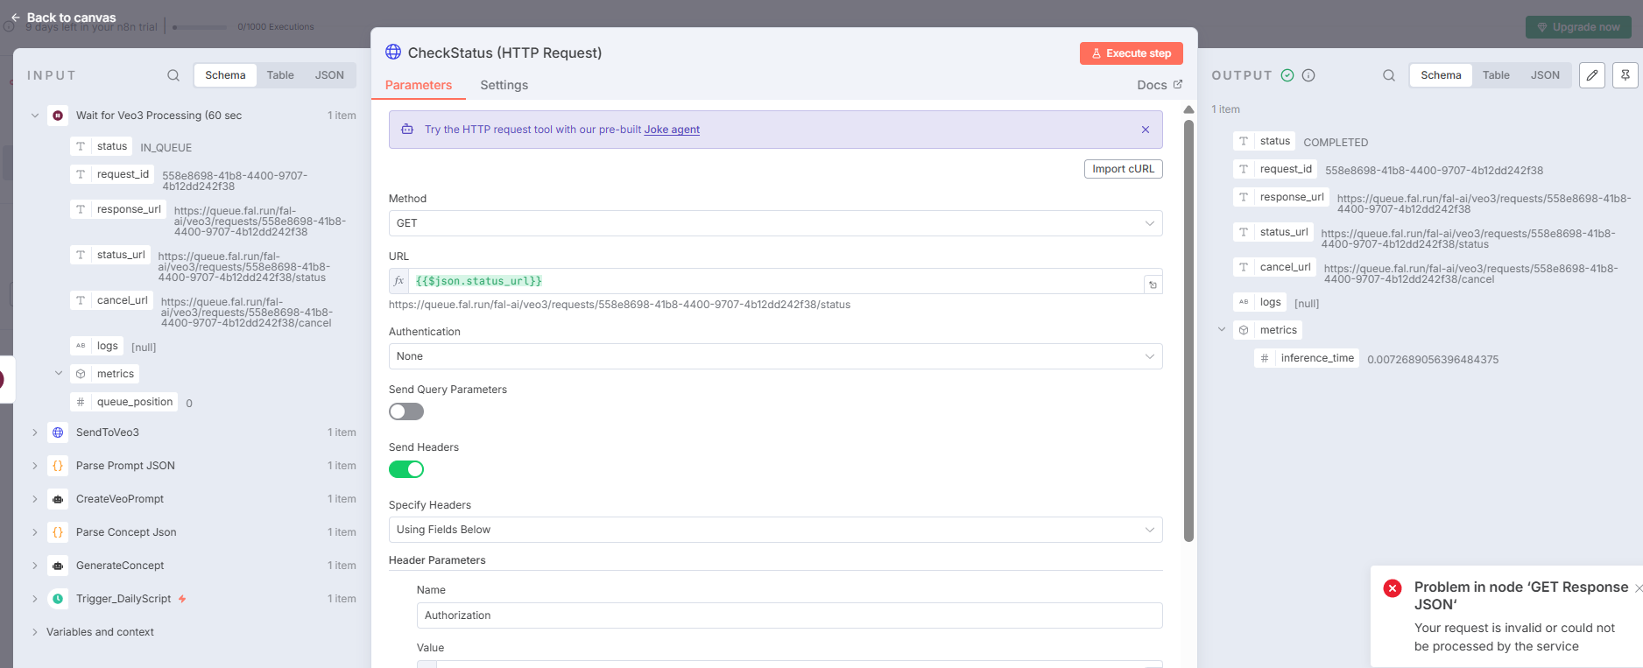
Task: Click the CreateVeoPrompt robot icon
Action: (x=58, y=499)
